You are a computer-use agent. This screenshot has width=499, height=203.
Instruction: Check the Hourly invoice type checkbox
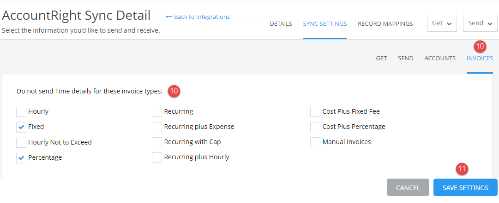pos(21,112)
